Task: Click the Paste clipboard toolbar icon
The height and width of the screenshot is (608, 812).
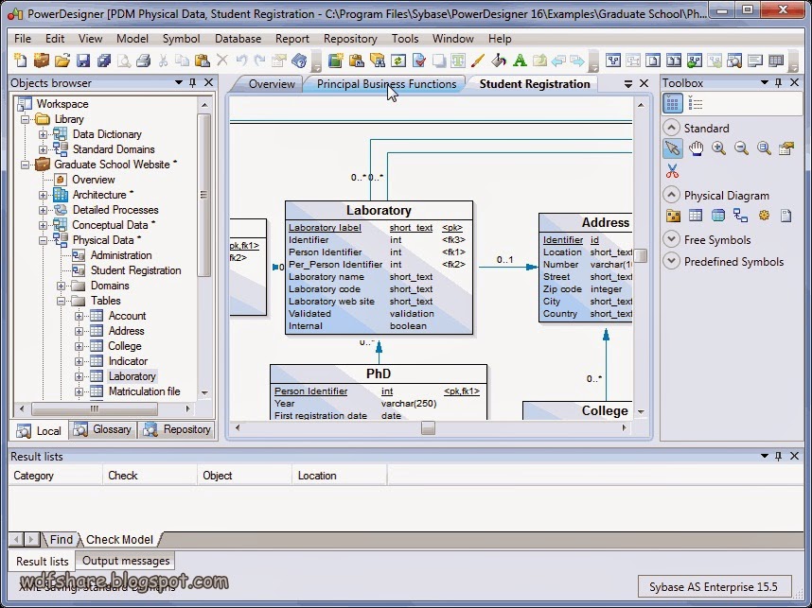Action: tap(202, 61)
